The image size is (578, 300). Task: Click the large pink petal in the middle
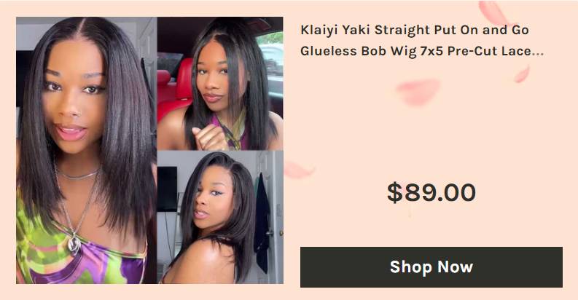click(x=418, y=92)
